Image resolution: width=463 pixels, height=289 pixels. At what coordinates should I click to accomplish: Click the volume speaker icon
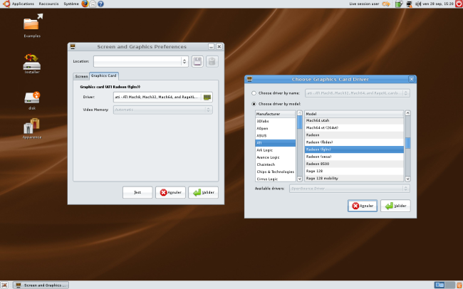click(418, 4)
